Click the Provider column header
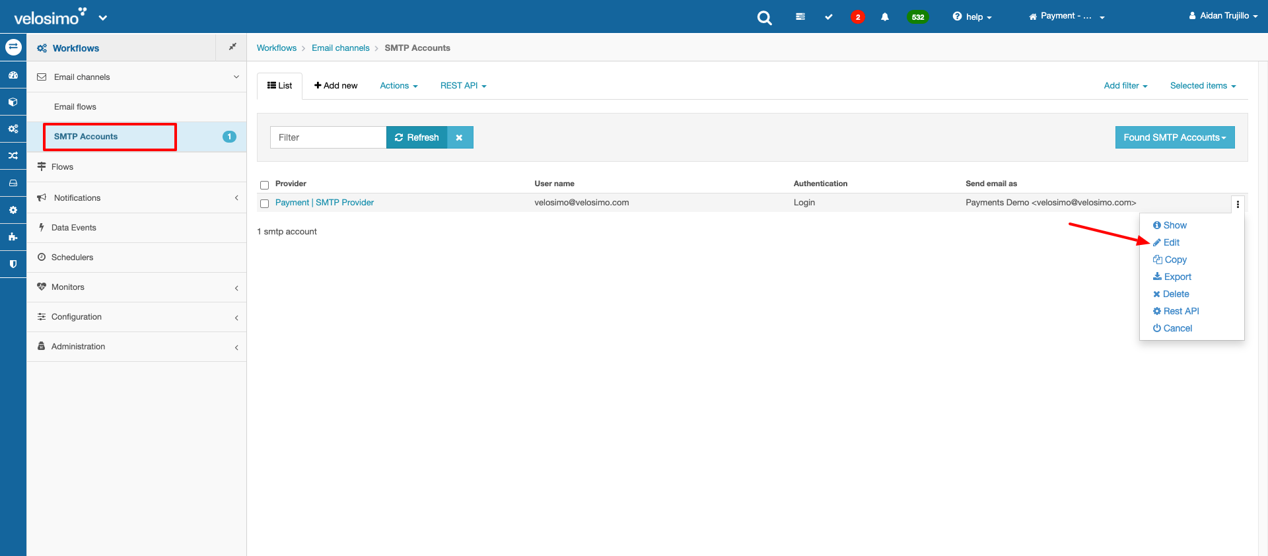This screenshot has width=1268, height=556. (291, 184)
